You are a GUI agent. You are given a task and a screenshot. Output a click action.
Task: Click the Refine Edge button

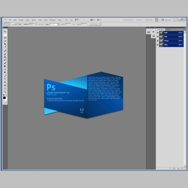(95, 24)
